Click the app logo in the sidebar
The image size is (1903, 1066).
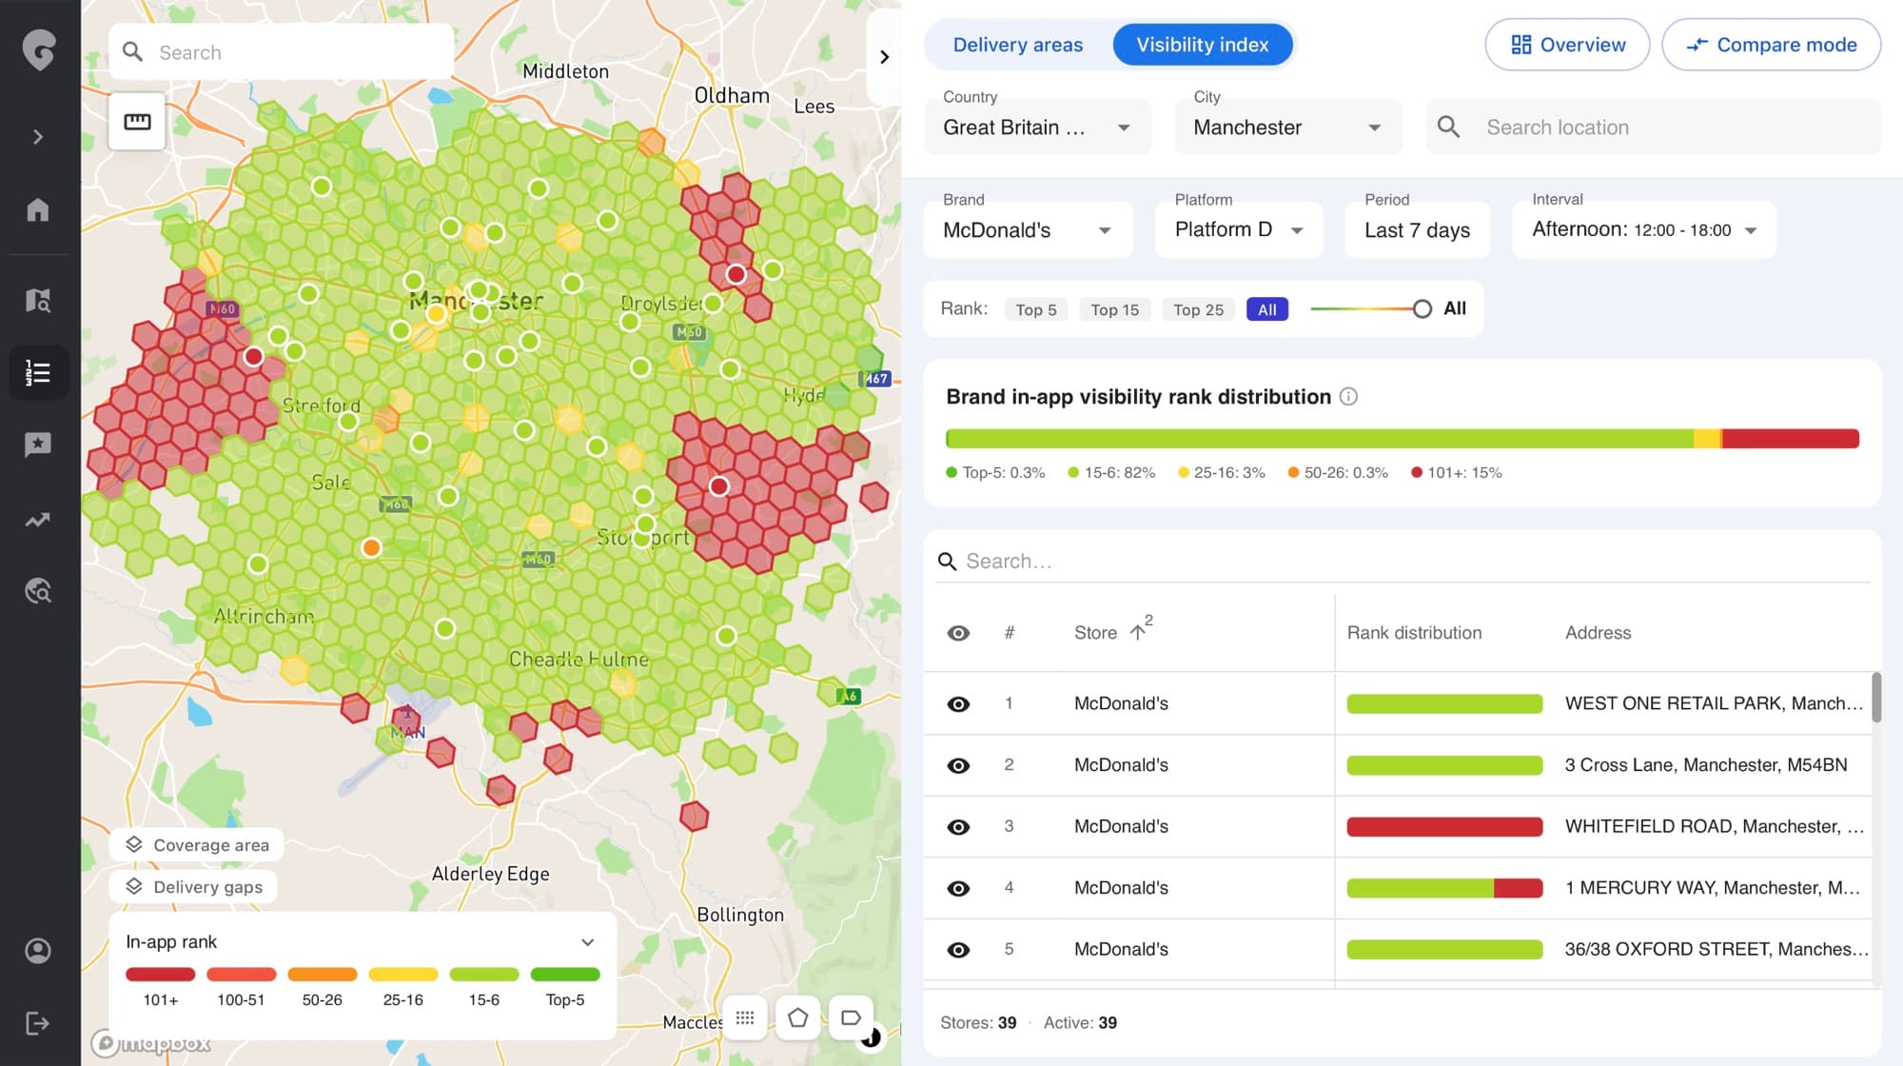[x=39, y=49]
